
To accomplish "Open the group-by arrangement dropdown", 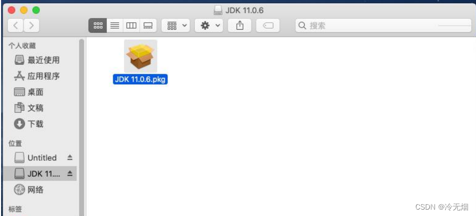I will pos(176,26).
